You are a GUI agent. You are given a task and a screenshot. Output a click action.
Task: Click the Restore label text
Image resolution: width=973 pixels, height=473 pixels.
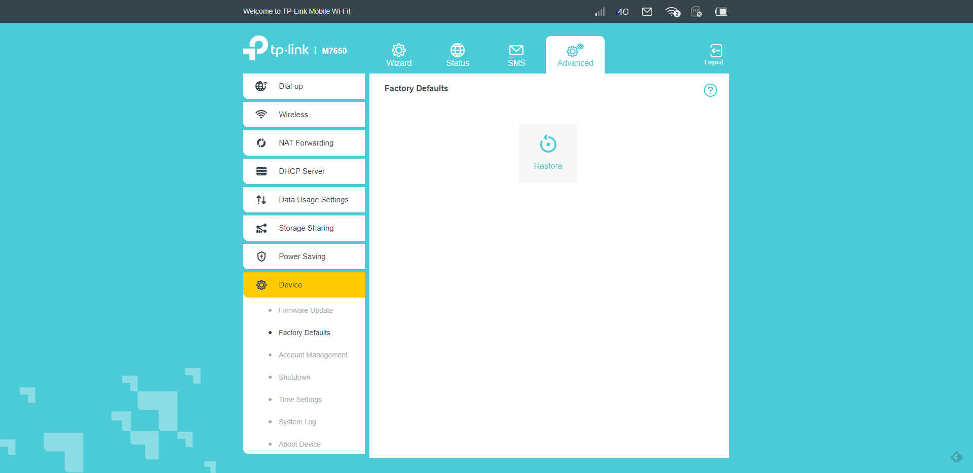548,166
